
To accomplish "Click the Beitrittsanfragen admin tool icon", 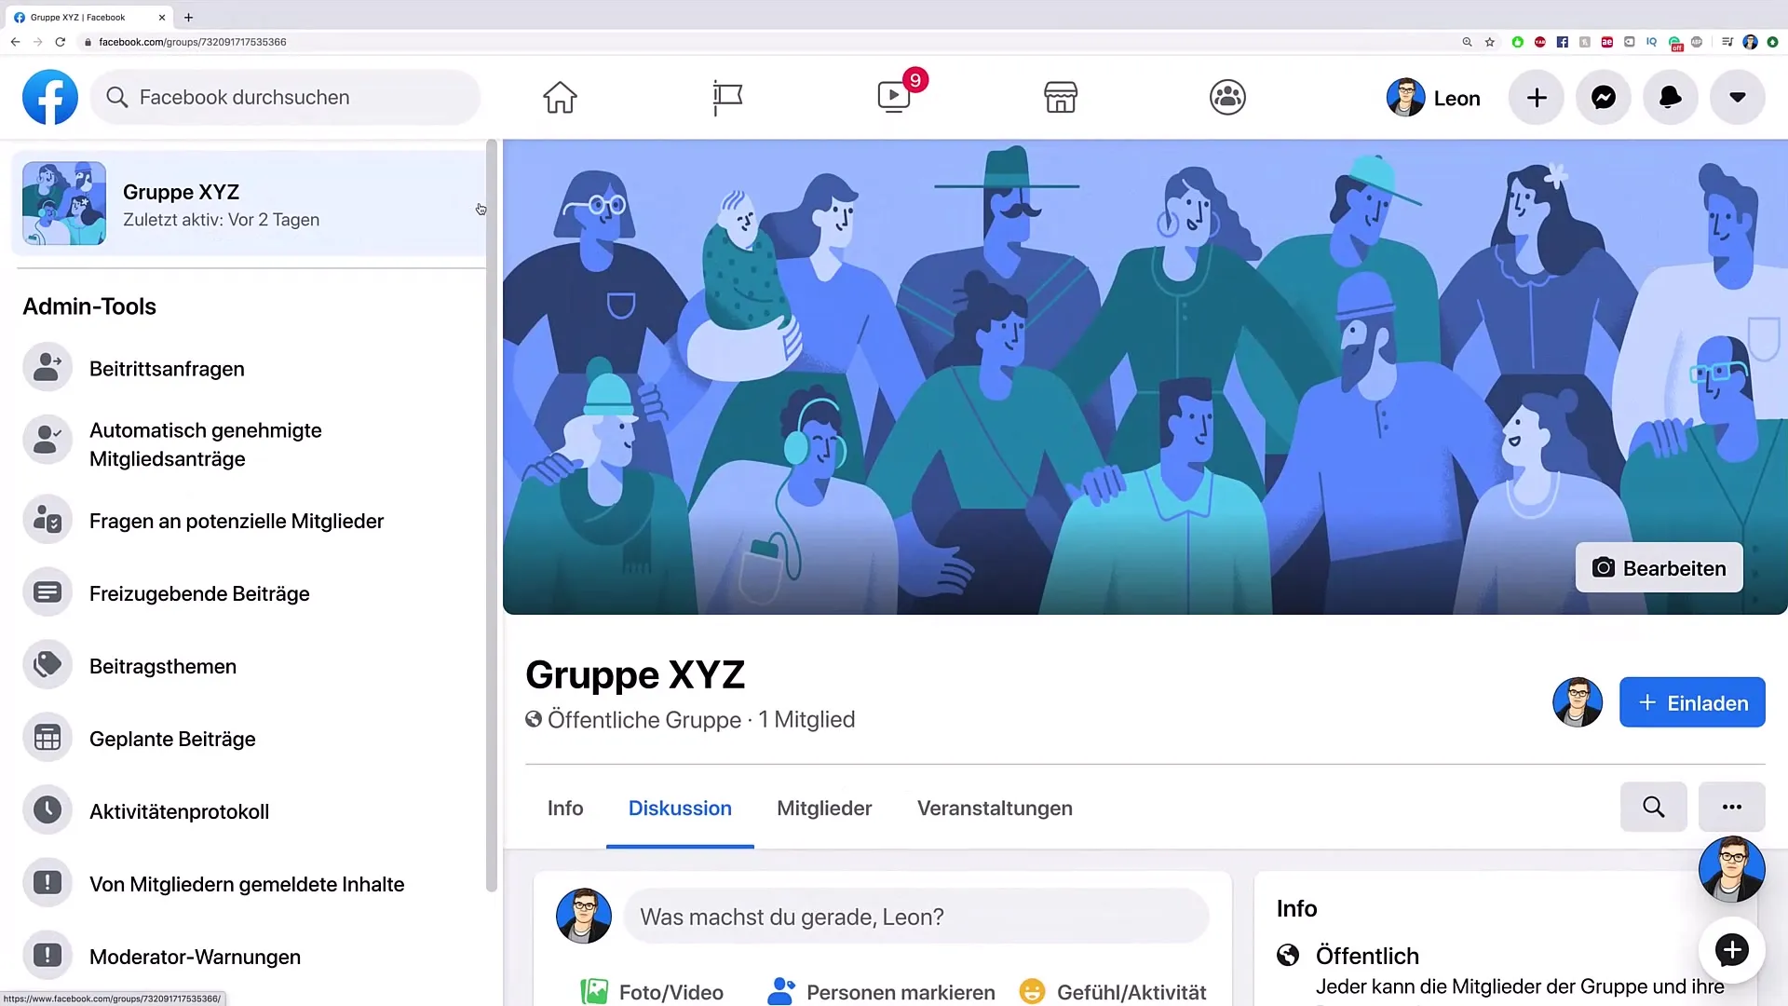I will click(47, 367).
